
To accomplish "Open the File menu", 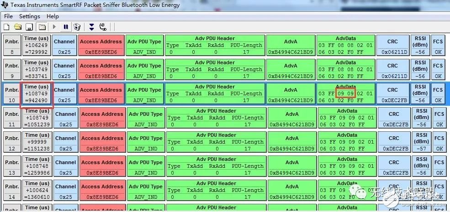I will click(8, 16).
